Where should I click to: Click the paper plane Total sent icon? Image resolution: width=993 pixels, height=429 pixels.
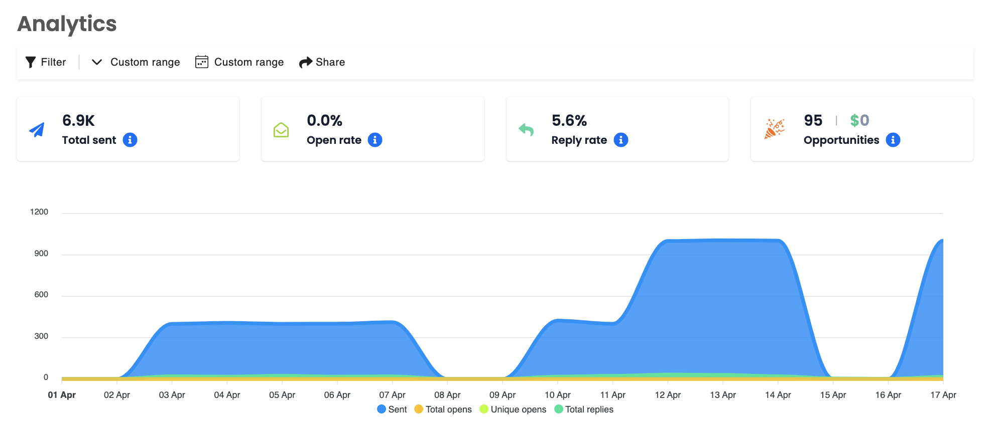tap(37, 130)
